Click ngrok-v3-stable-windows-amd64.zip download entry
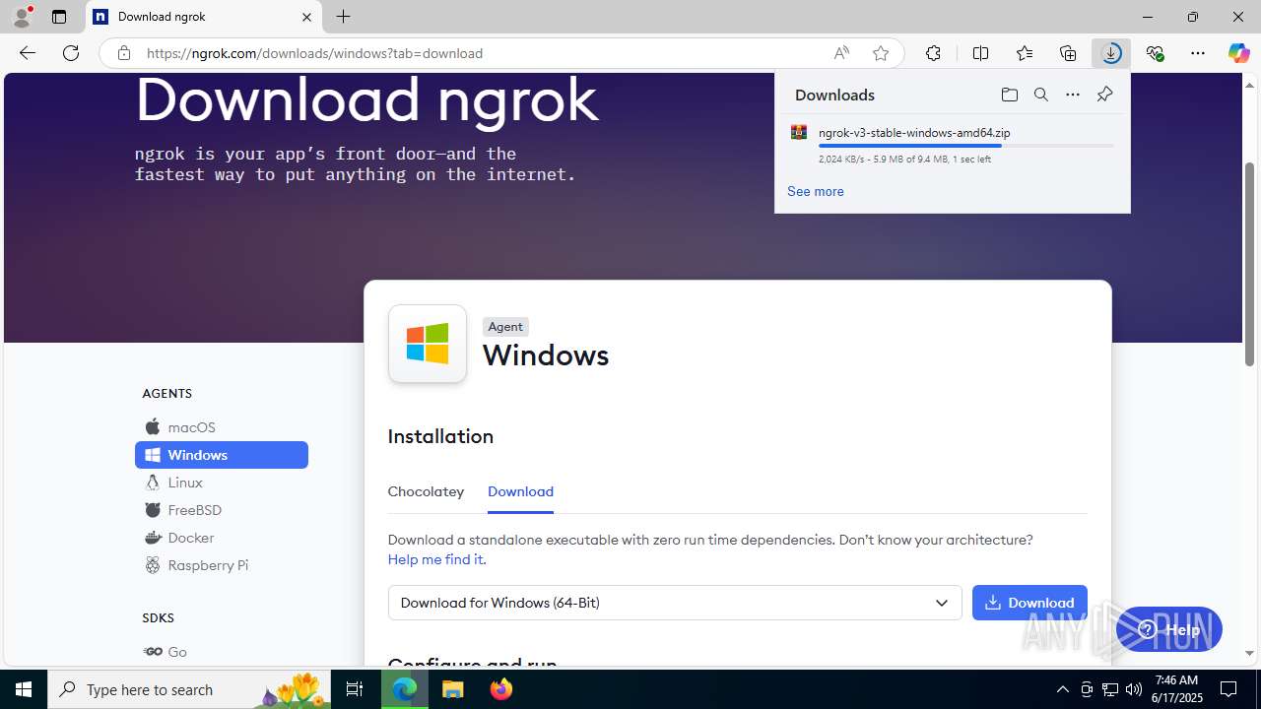The image size is (1261, 709). point(914,132)
